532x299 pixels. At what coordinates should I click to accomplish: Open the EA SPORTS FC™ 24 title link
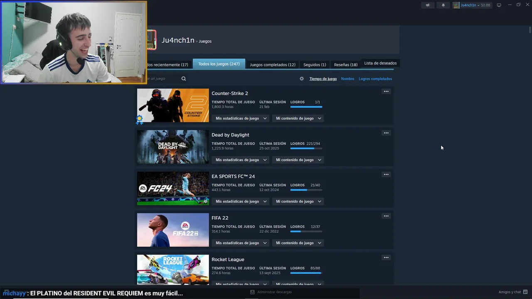coord(233,176)
